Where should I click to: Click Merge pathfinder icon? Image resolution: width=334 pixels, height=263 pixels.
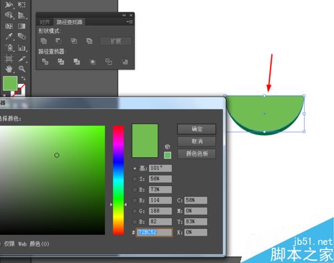pyautogui.click(x=77, y=62)
